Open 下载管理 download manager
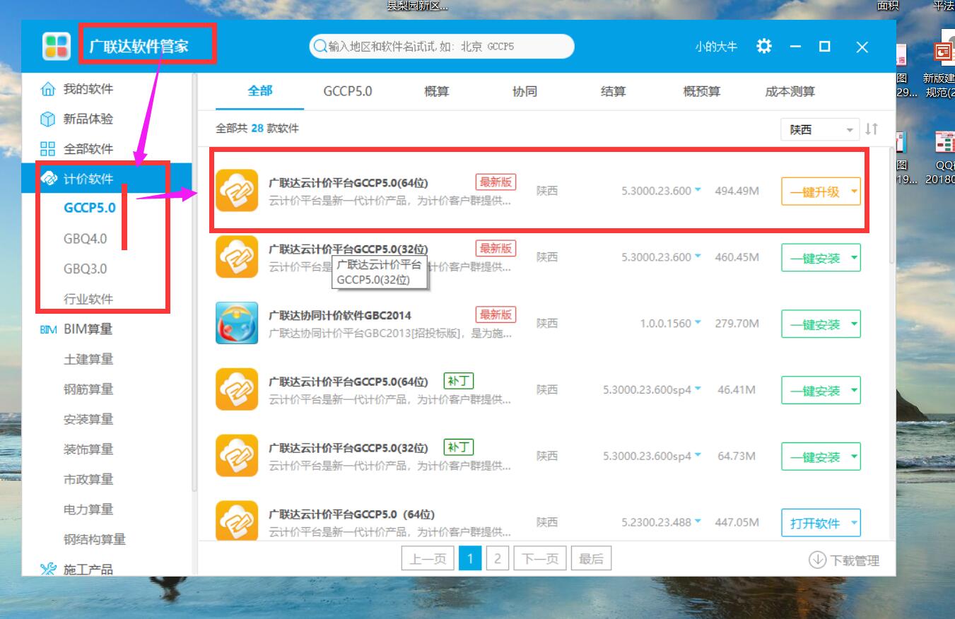Screen dimensions: 955x619 click(x=844, y=560)
